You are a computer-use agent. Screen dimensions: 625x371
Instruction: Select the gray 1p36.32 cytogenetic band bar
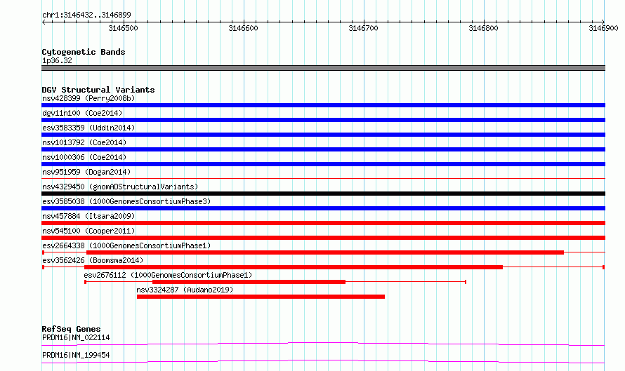[323, 68]
